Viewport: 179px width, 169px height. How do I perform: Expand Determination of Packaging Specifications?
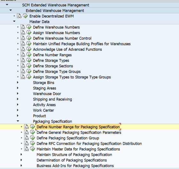pos(21,160)
